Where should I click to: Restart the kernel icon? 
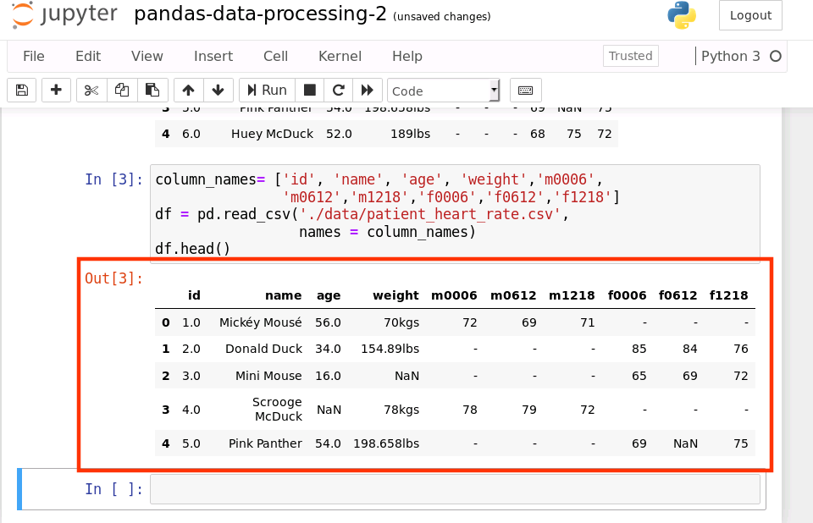click(x=338, y=90)
